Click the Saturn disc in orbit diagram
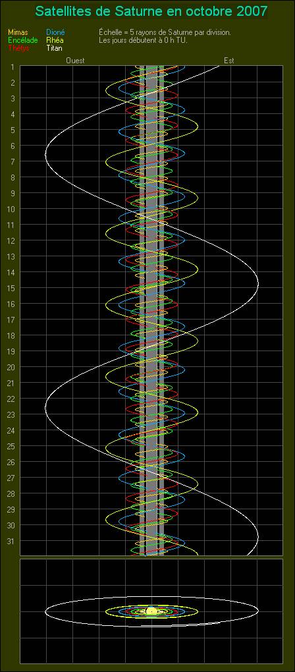This screenshot has height=672, width=295. pos(151,611)
